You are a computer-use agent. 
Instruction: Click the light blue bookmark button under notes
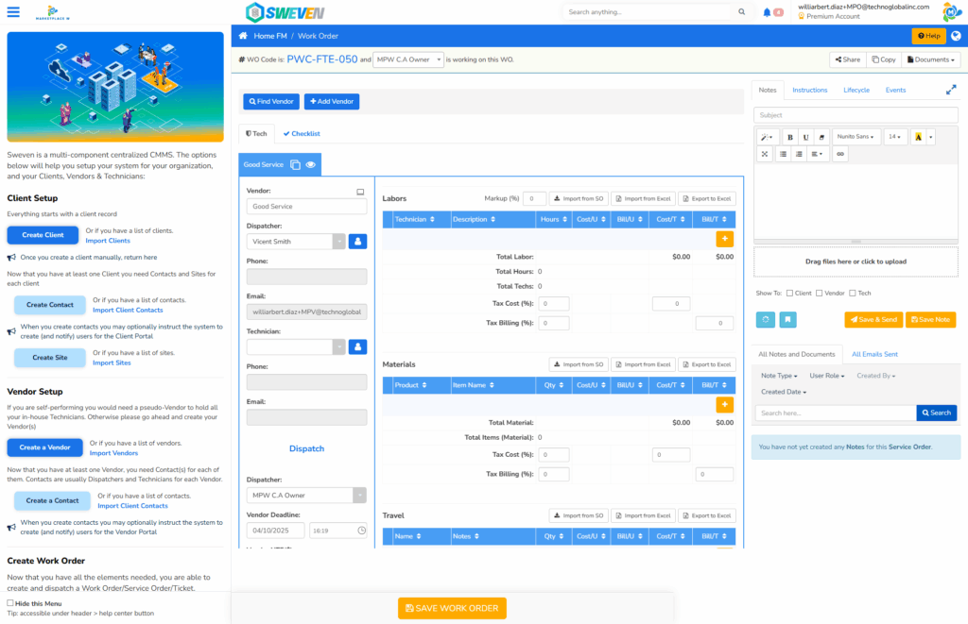[x=787, y=319]
